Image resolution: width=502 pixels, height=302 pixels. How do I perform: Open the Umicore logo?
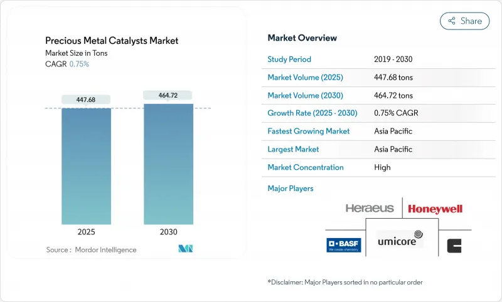(400, 239)
